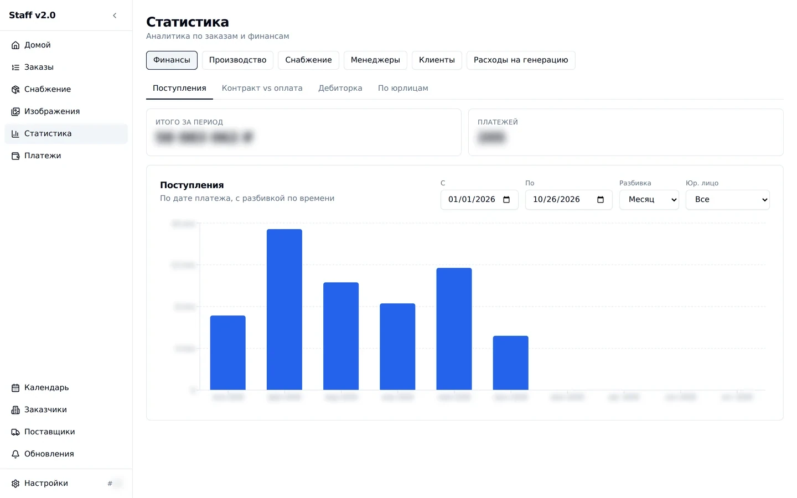Select the Производство section button
797x498 pixels.
click(237, 60)
